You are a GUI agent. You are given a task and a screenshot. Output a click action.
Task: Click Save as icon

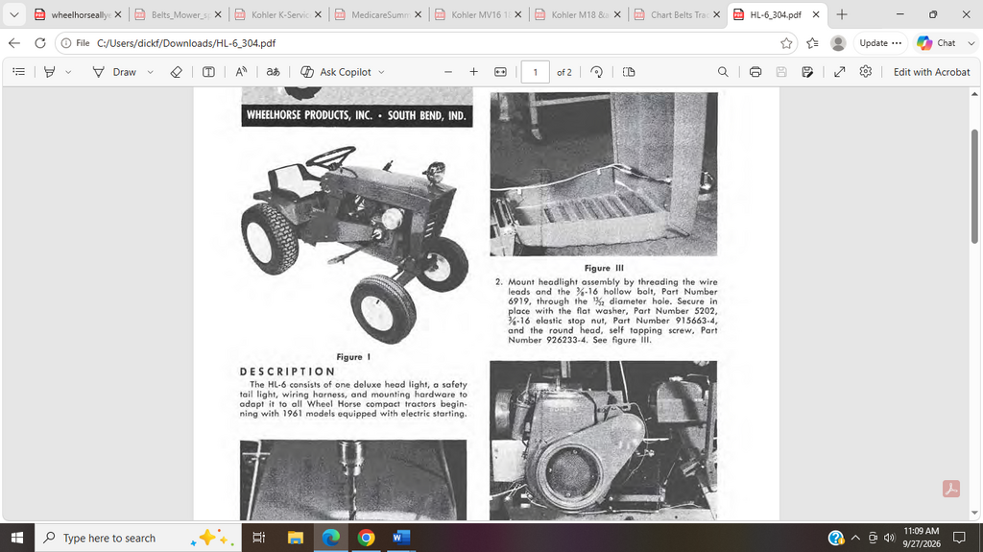(x=807, y=72)
